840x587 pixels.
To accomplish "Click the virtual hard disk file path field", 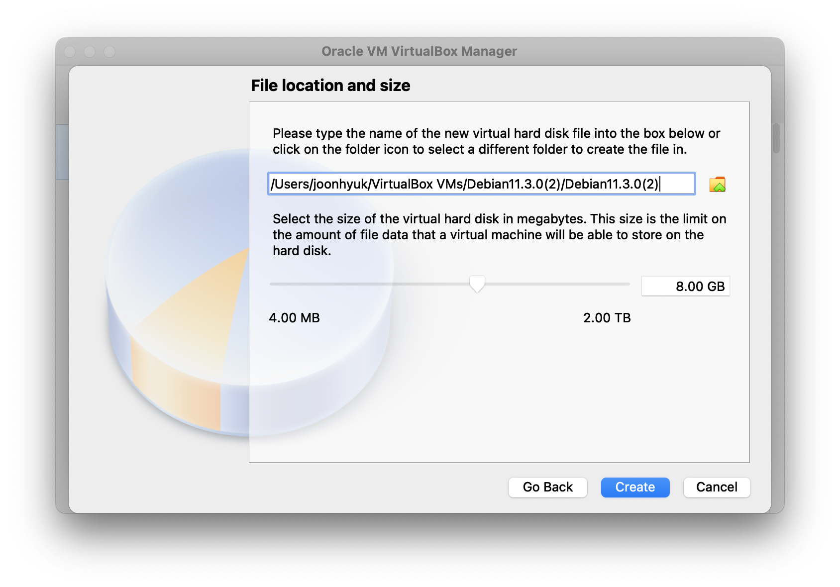I will point(481,184).
